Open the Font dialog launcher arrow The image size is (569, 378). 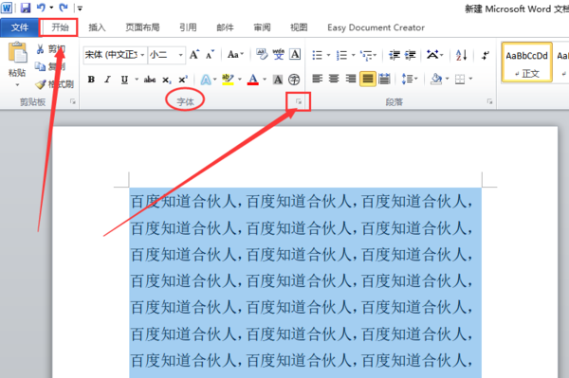coord(299,101)
